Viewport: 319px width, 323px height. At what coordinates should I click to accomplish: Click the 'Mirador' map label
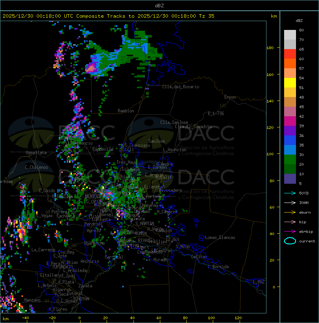click(161, 260)
